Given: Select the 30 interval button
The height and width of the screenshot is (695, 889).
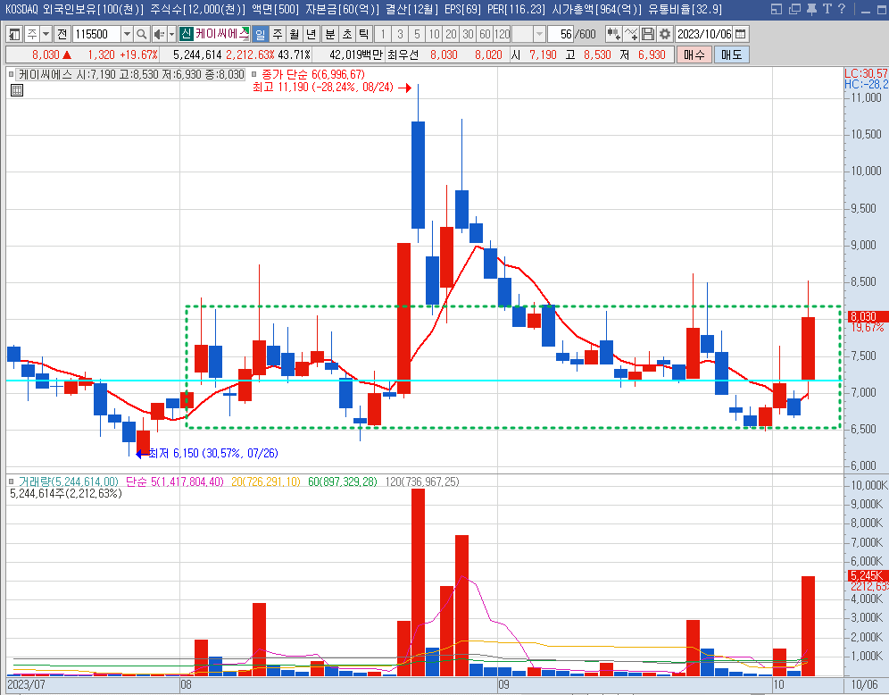Looking at the screenshot, I should pos(468,35).
